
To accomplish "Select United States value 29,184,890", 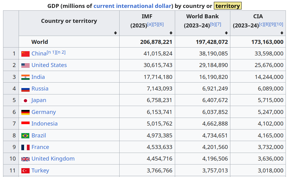I will pos(214,65).
